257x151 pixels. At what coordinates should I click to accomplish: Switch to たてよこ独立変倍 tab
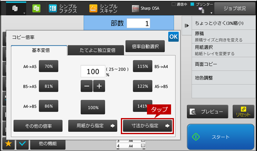[96, 50]
